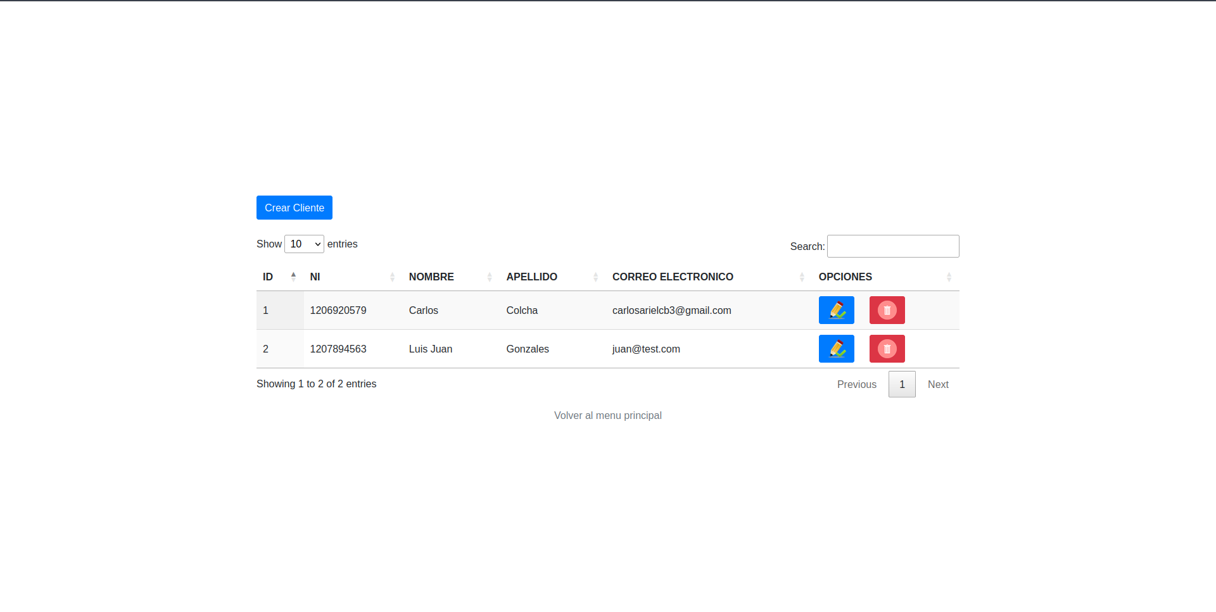
Task: Click the sort arrows on the OPCIONES column
Action: coord(948,277)
